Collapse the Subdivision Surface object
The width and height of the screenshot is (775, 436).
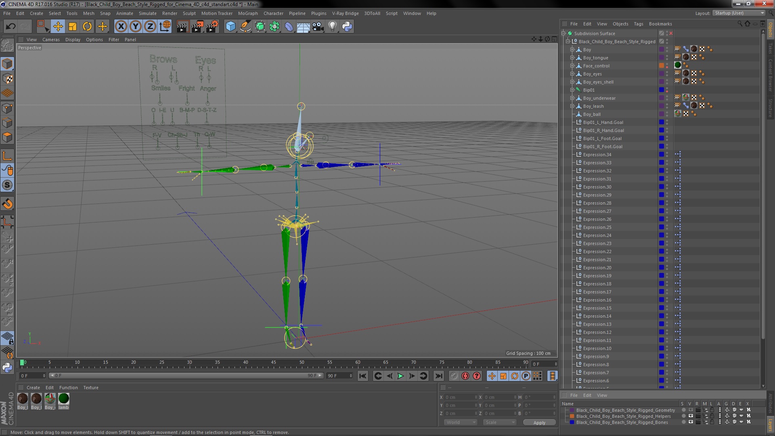click(x=563, y=34)
